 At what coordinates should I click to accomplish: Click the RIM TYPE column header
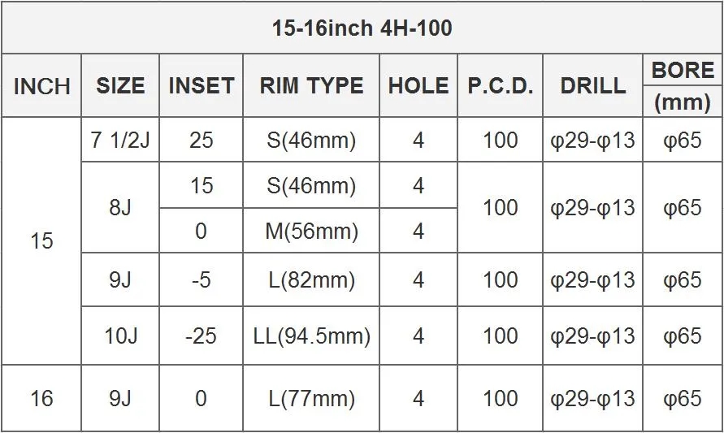(311, 86)
